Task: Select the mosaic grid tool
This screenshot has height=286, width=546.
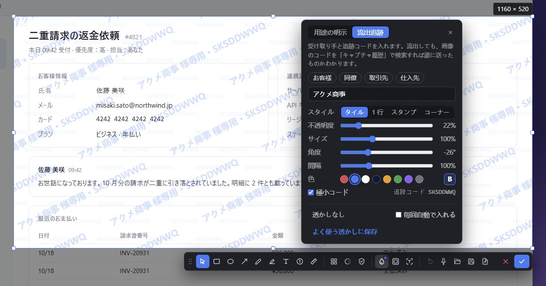Action: pos(333,261)
